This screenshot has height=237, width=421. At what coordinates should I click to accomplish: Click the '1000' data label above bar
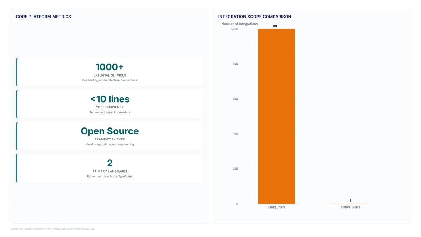(x=276, y=26)
